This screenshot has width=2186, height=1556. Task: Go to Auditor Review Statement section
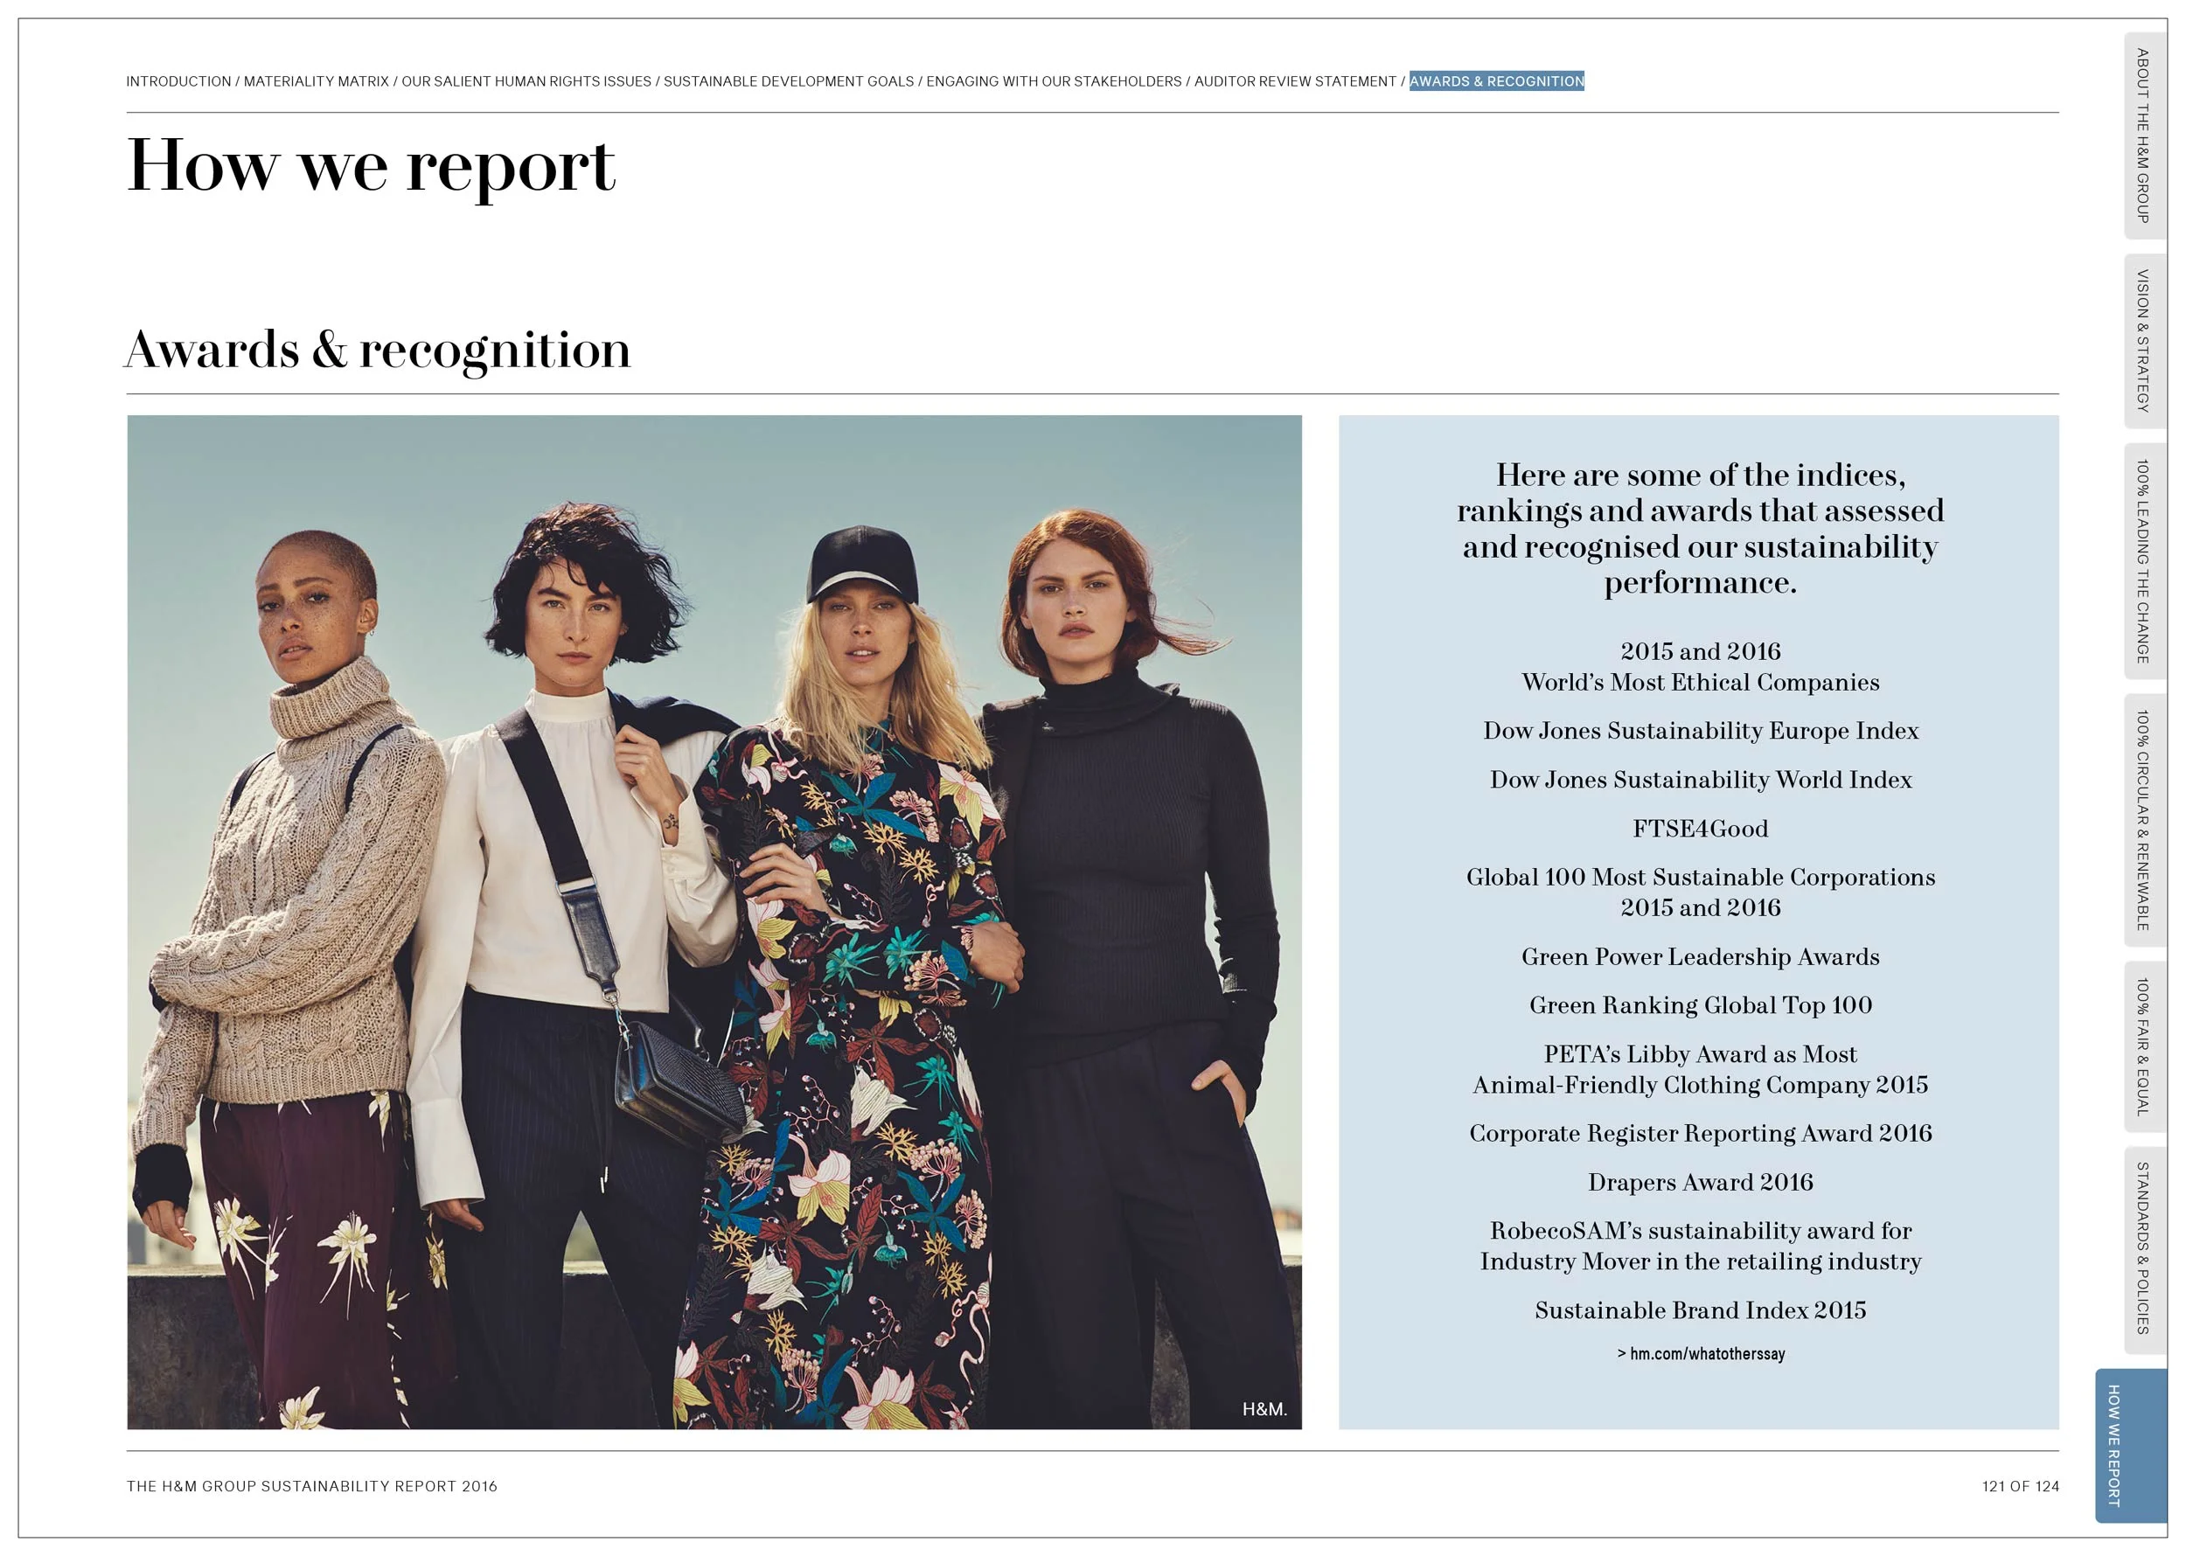1295,81
